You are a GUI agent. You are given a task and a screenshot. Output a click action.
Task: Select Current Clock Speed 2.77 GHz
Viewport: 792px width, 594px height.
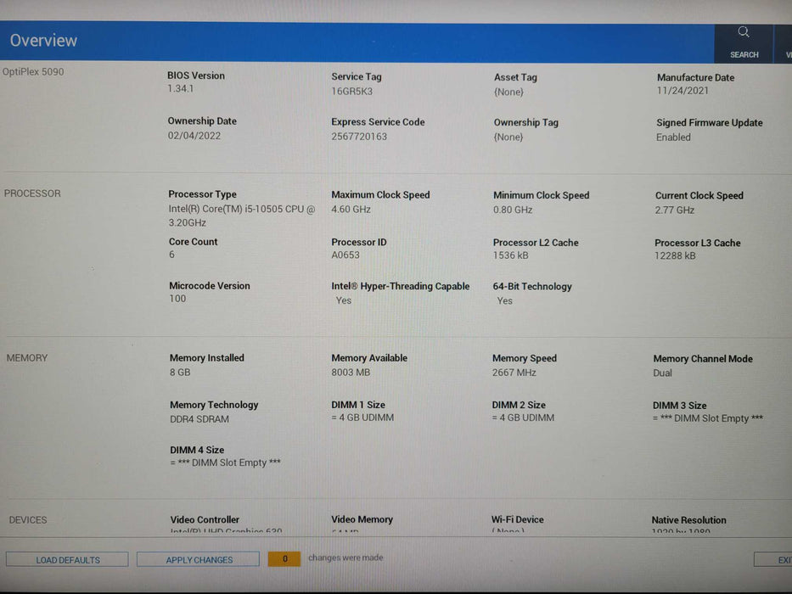[x=675, y=210]
